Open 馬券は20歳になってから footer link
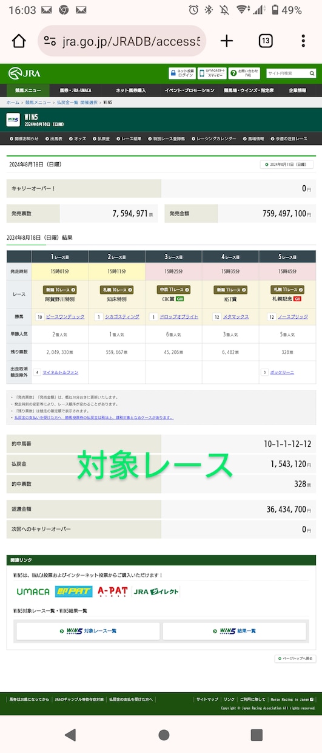The height and width of the screenshot is (753, 322). (29, 700)
